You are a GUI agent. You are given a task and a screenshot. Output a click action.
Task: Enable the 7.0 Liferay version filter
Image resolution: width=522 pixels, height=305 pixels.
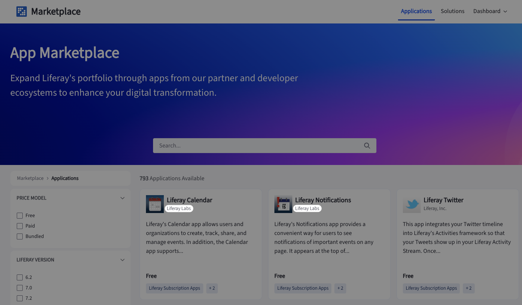(x=20, y=288)
